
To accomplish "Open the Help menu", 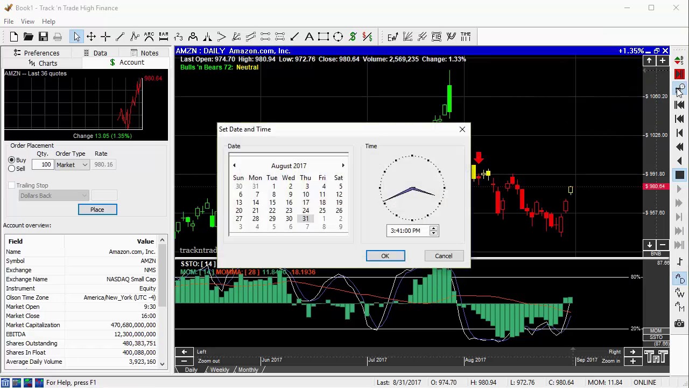I will coord(48,22).
